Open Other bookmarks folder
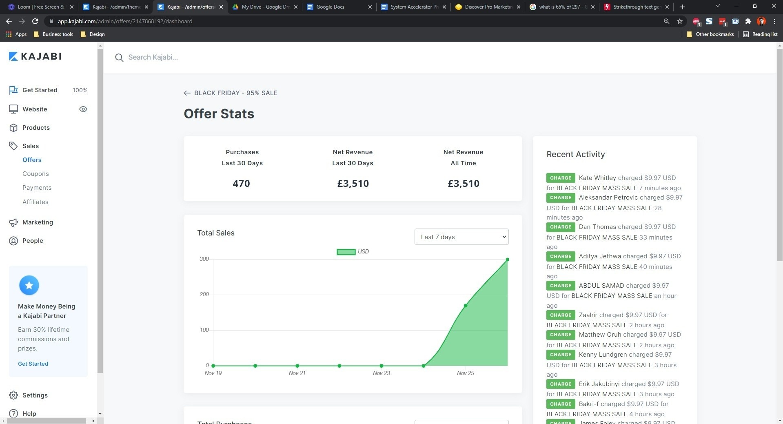The height and width of the screenshot is (424, 783). tap(710, 34)
